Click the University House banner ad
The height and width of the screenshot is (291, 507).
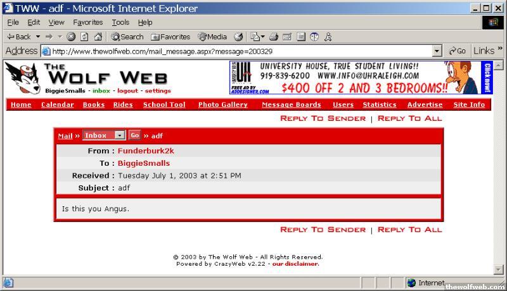361,78
